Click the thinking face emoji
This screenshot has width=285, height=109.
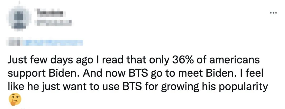[x=15, y=99]
